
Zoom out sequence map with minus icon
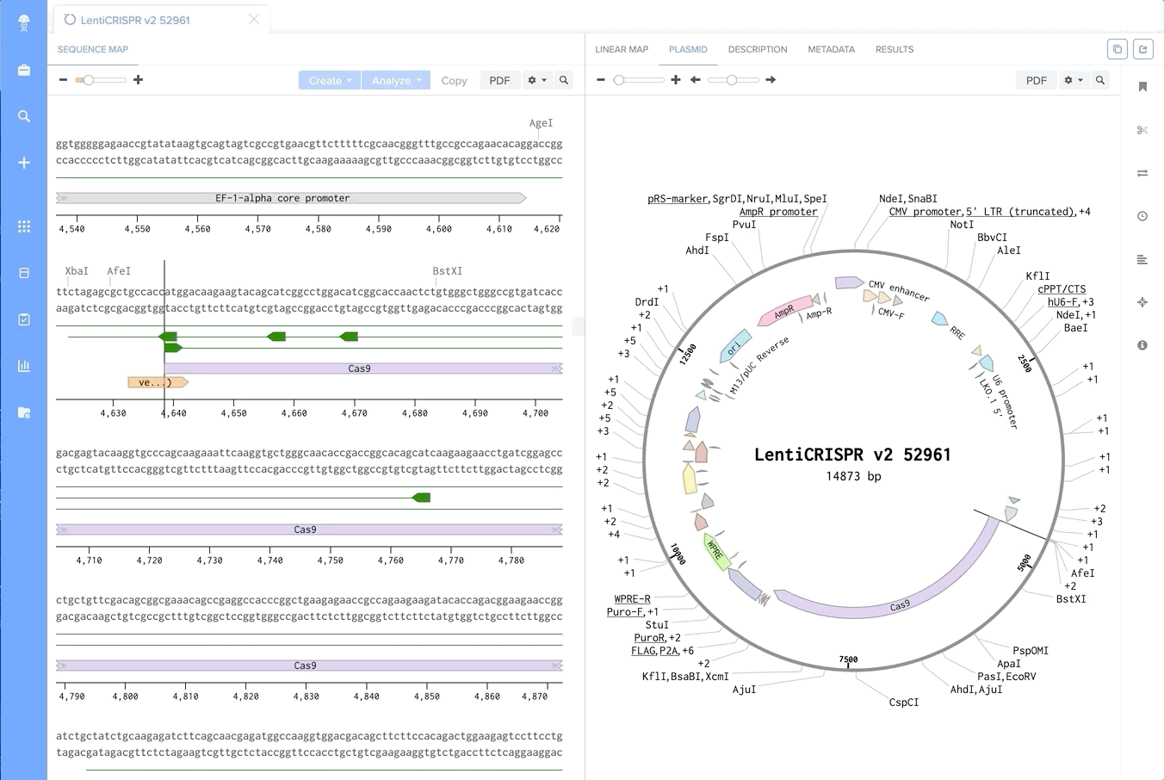click(x=63, y=80)
